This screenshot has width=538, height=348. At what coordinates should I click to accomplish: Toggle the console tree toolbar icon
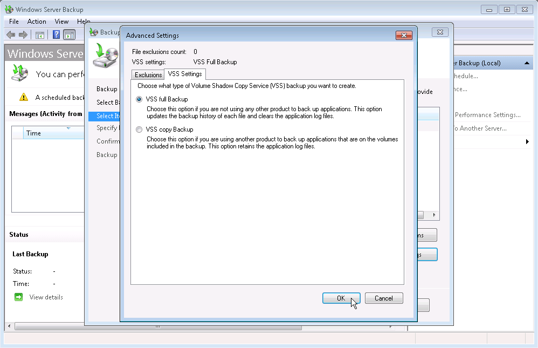click(x=39, y=35)
